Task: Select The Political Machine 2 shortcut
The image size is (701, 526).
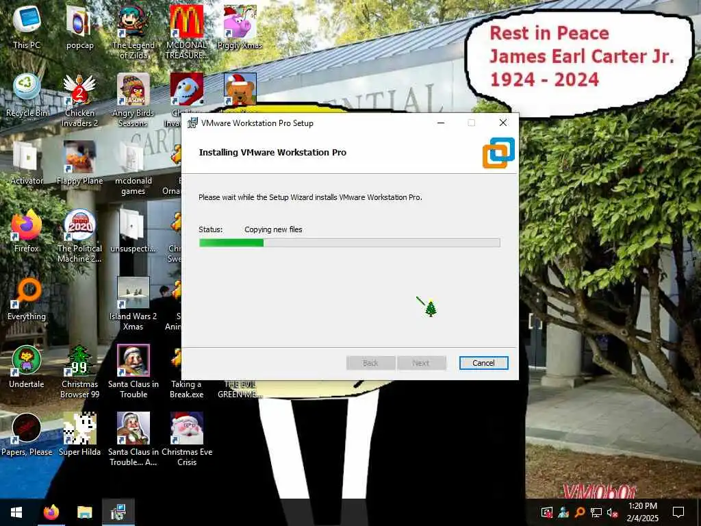Action: pyautogui.click(x=79, y=236)
